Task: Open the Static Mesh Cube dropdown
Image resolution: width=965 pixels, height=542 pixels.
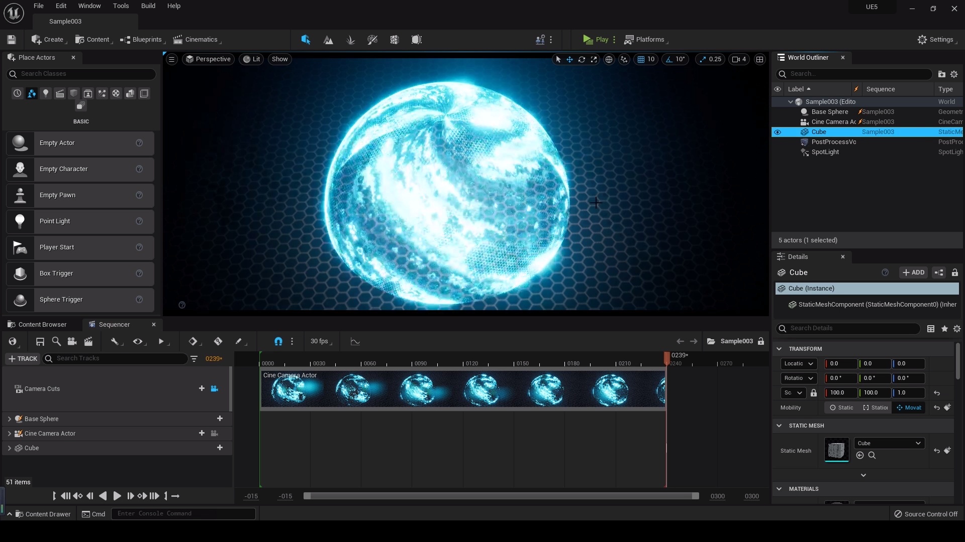Action: 888,443
